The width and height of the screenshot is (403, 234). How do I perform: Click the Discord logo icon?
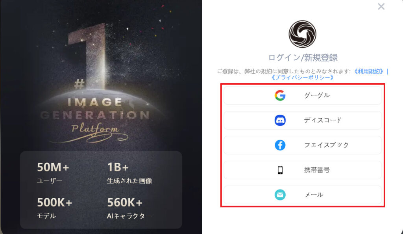click(280, 120)
